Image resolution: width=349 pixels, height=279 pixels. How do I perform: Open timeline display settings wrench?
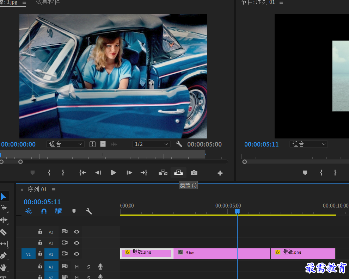(89, 211)
